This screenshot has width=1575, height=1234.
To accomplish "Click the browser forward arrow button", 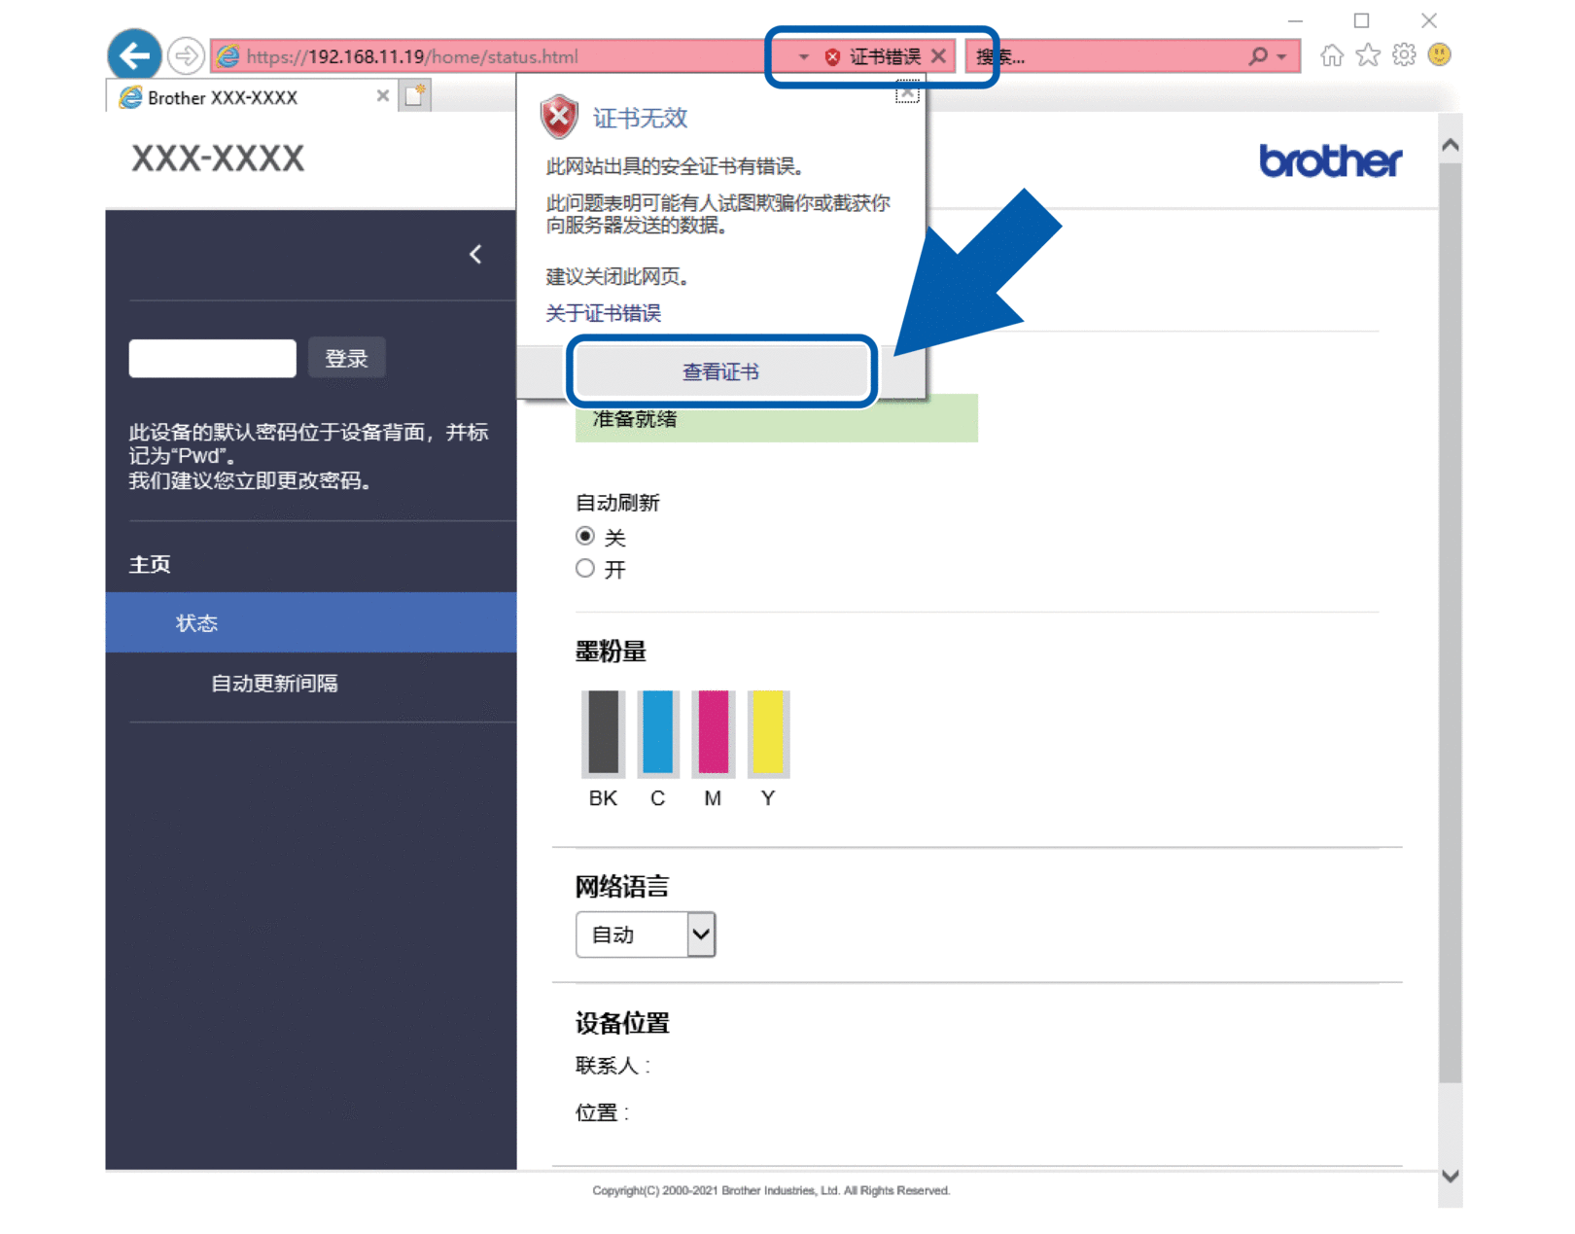I will pyautogui.click(x=185, y=55).
